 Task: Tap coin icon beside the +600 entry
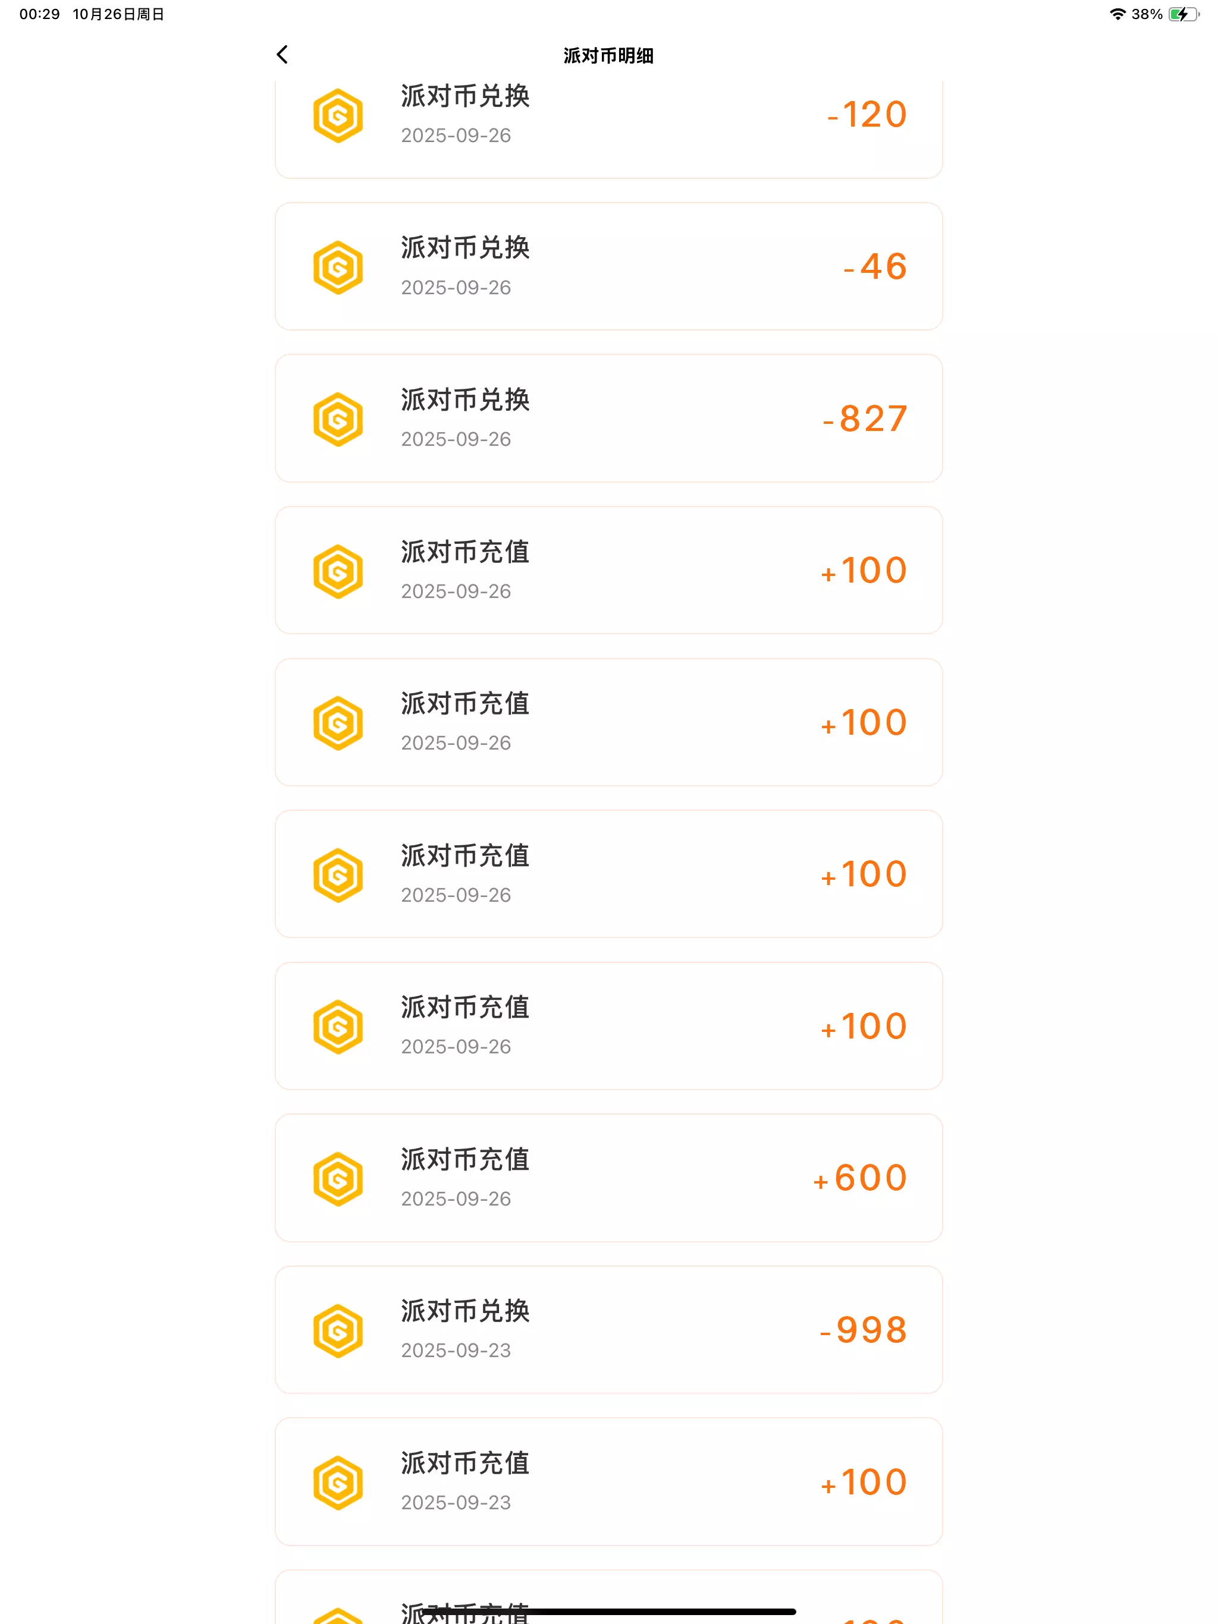pyautogui.click(x=338, y=1178)
